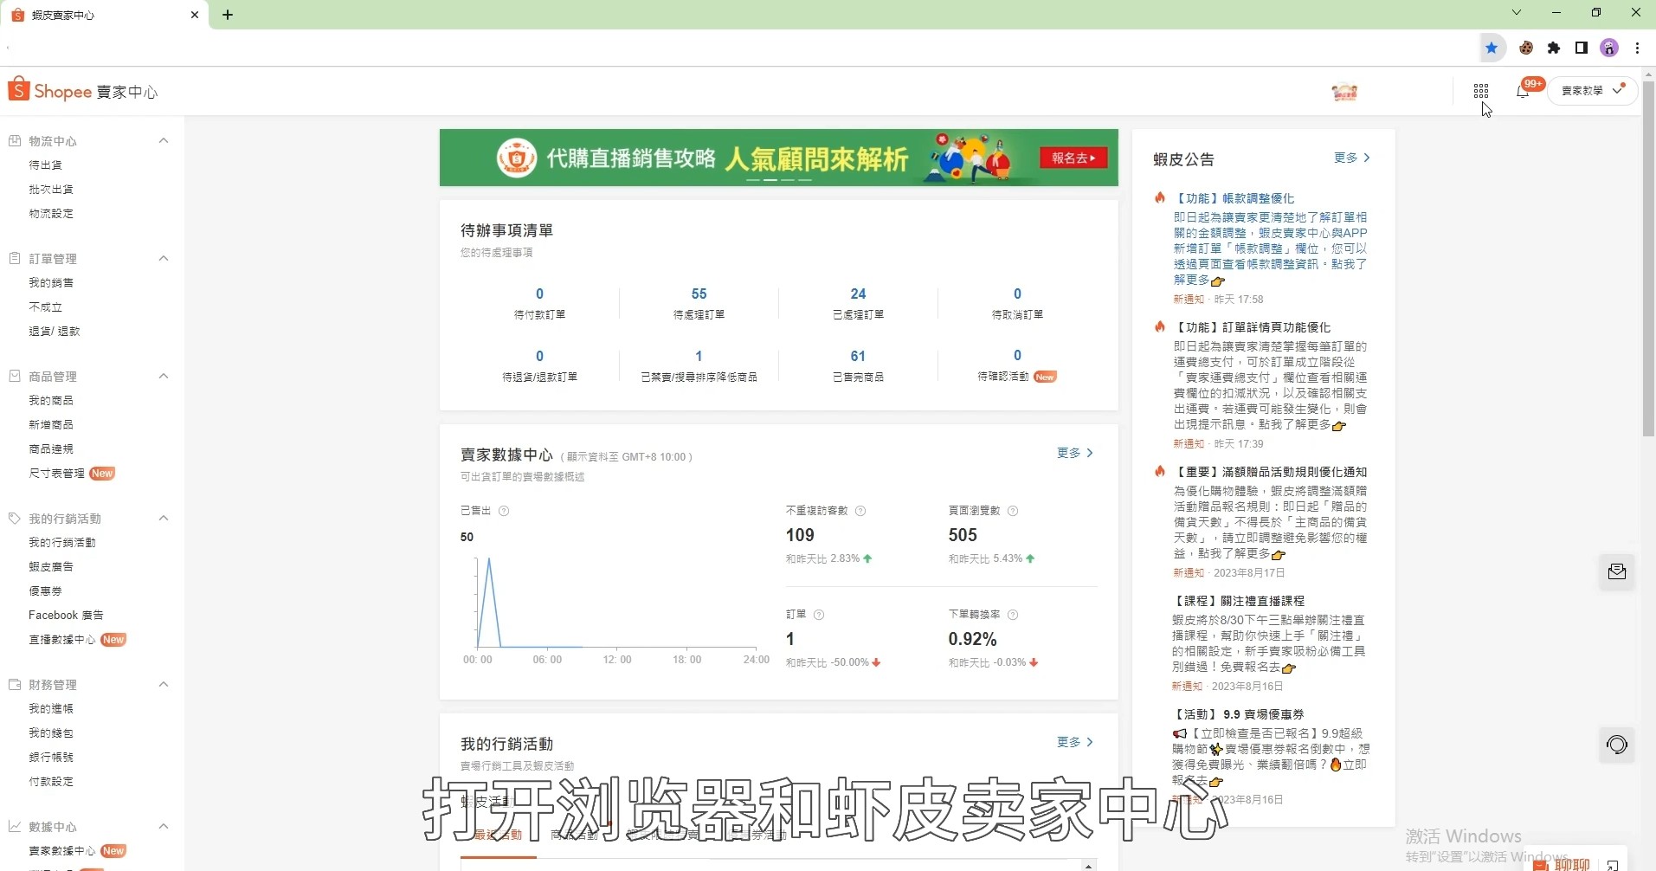Open announcement 【功能】帳款調整優化
This screenshot has height=871, width=1656.
coord(1234,198)
